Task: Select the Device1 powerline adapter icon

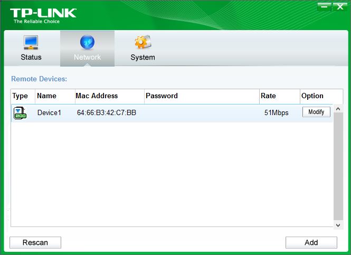Action: [20, 112]
